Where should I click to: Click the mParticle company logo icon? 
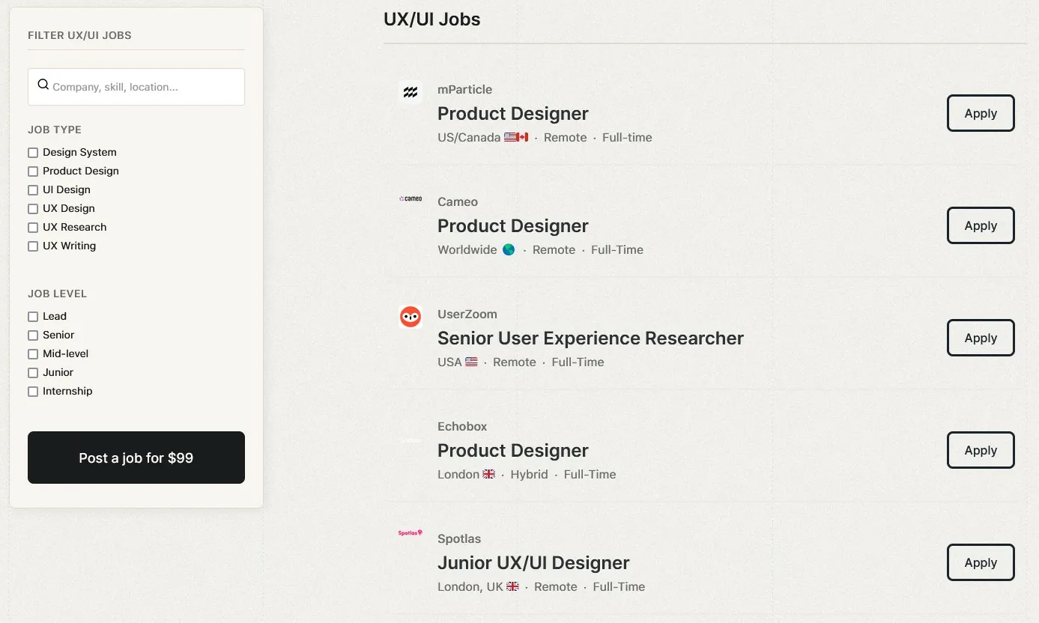click(x=411, y=92)
